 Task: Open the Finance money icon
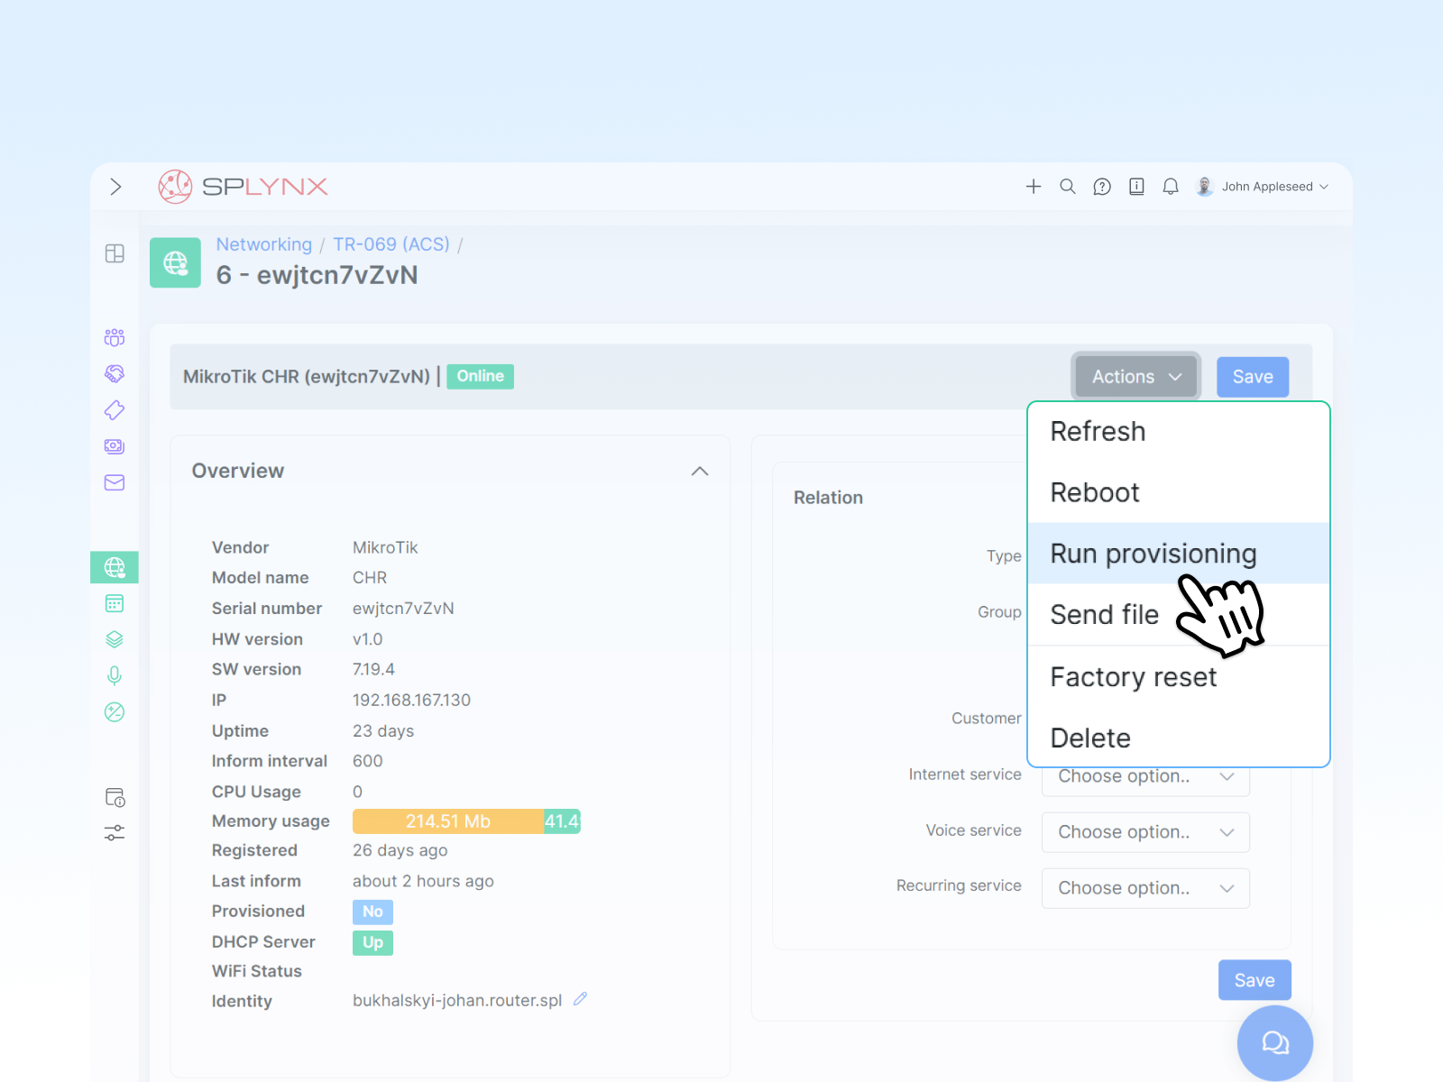tap(115, 445)
